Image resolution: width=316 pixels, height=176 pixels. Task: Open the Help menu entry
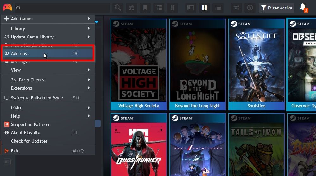coord(48,116)
